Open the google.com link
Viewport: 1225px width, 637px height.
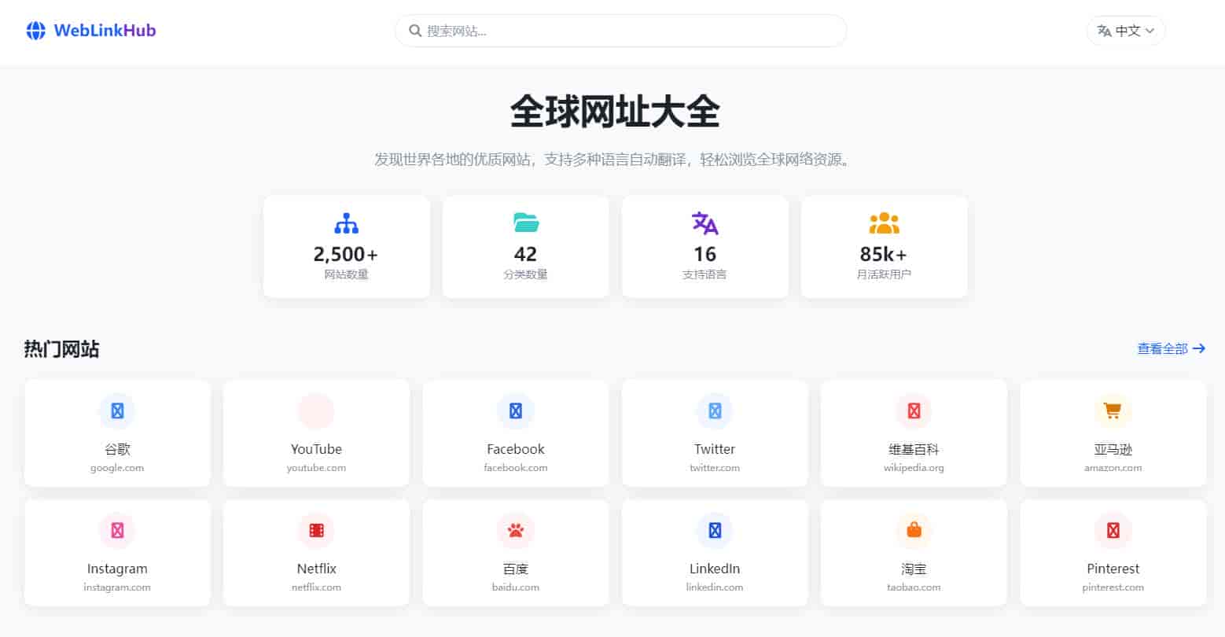(117, 468)
